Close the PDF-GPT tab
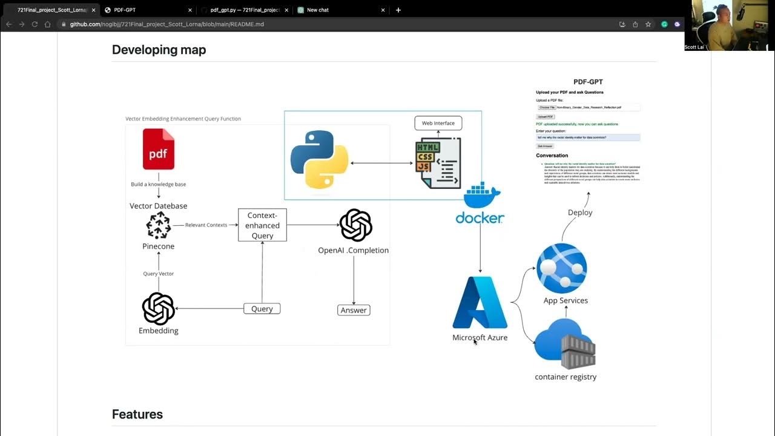 coord(190,10)
